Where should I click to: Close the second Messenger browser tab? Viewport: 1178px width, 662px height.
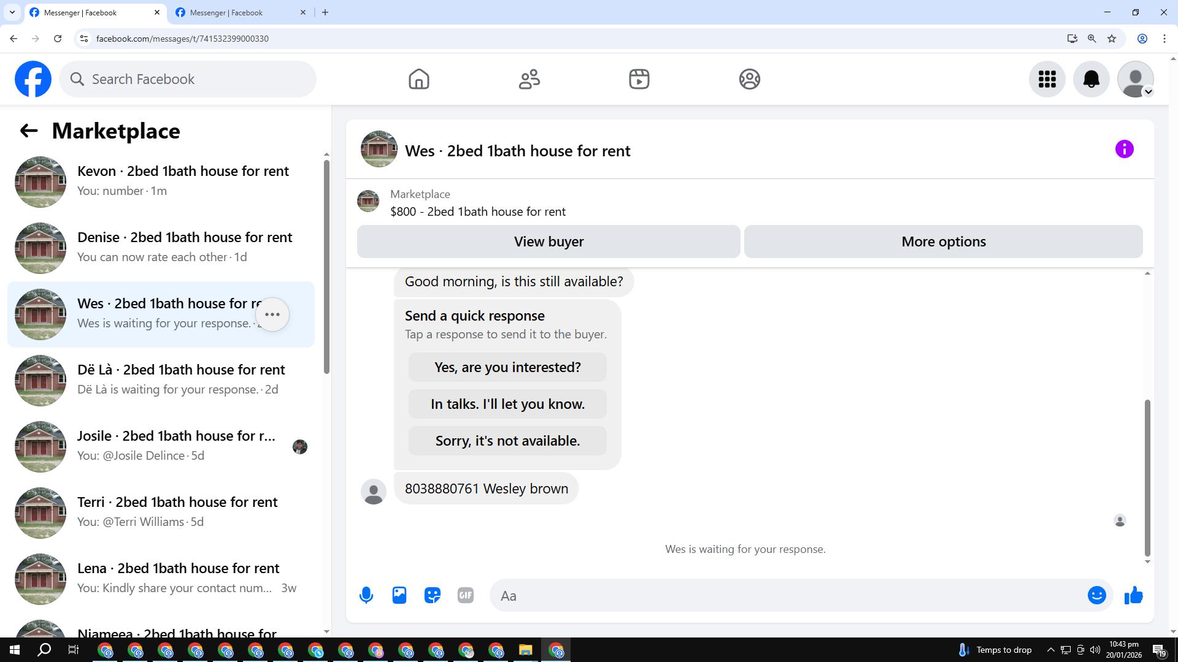[x=303, y=12]
